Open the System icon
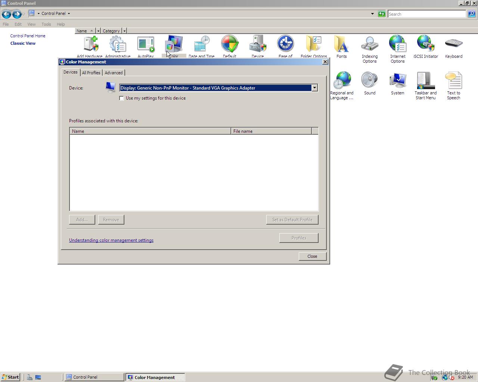 [x=398, y=84]
